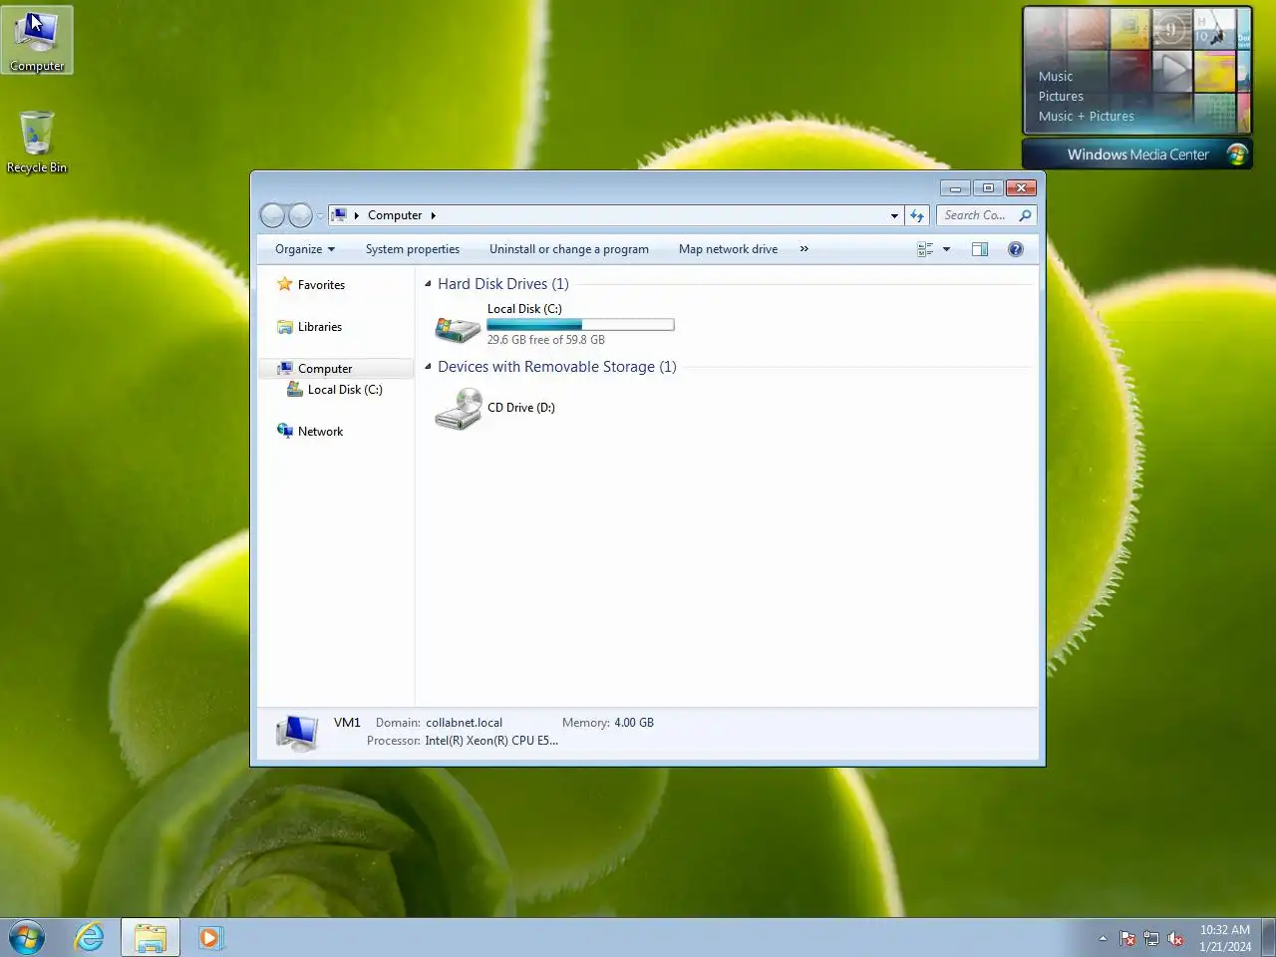Click the muted volume tray icon
This screenshot has height=957, width=1276.
1175,939
